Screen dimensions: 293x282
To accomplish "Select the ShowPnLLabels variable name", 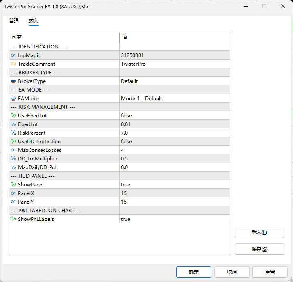I will (36, 219).
